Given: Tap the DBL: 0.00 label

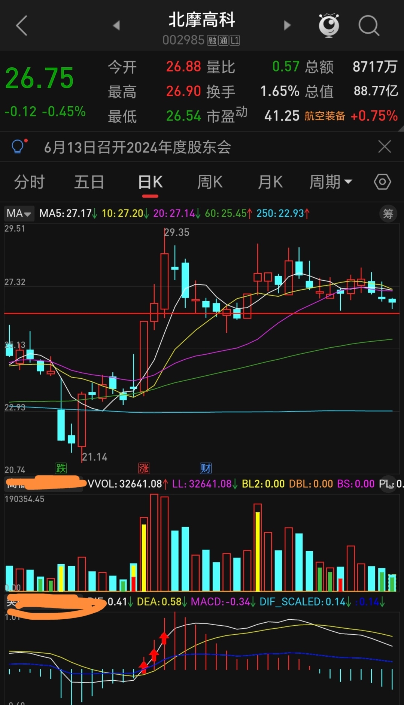Looking at the screenshot, I should 311,484.
